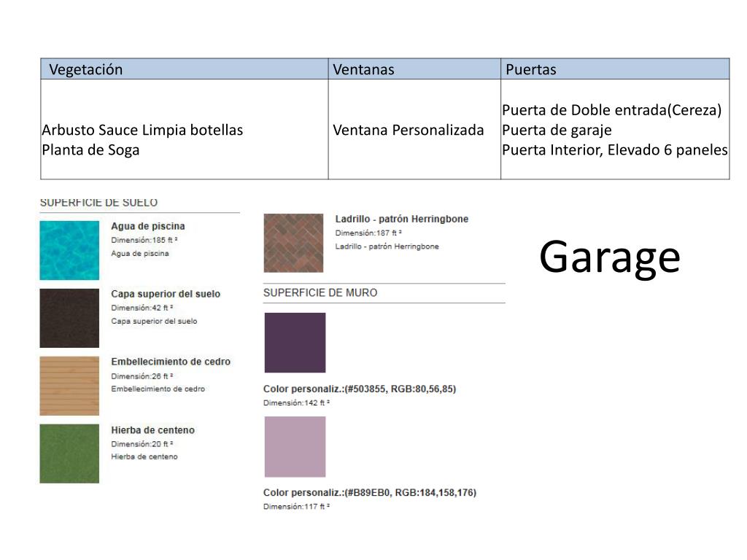The width and height of the screenshot is (747, 560).
Task: Click the small Ladrillo - patrón Herringbone description
Action: point(387,246)
